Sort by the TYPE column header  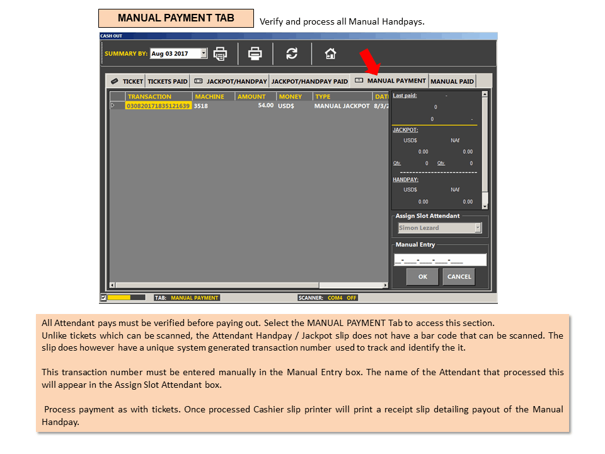pyautogui.click(x=342, y=96)
